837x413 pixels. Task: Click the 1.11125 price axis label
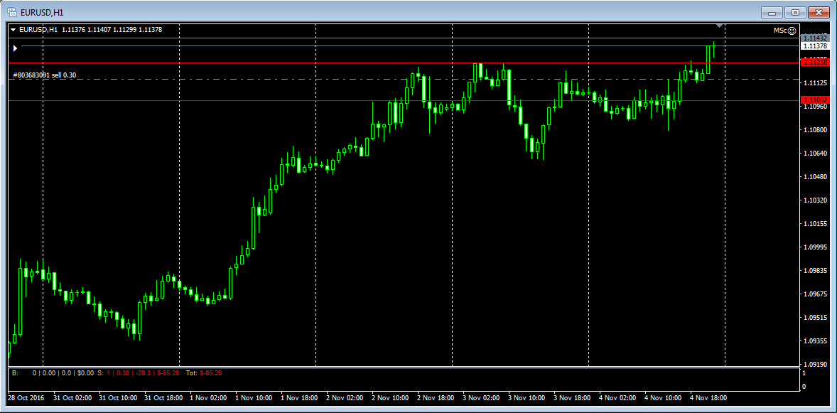pyautogui.click(x=814, y=83)
